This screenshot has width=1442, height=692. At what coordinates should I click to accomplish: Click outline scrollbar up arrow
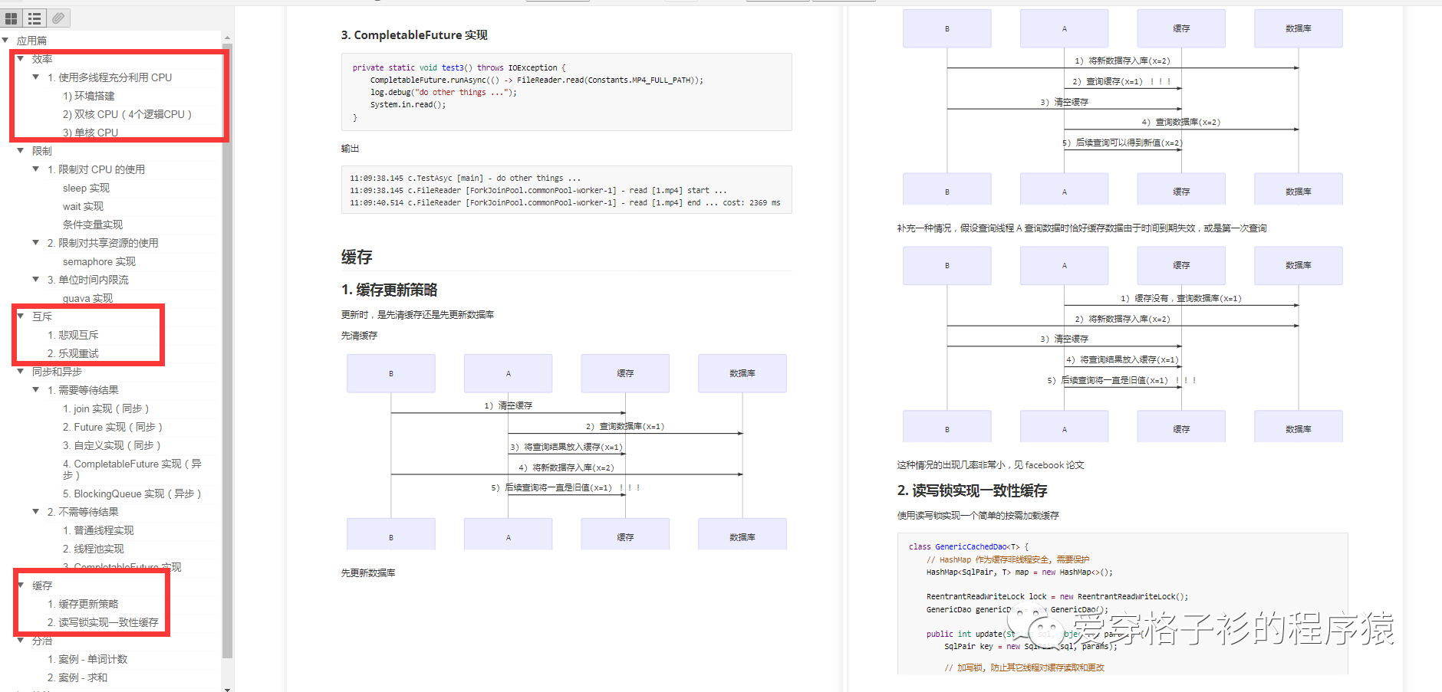pyautogui.click(x=227, y=38)
